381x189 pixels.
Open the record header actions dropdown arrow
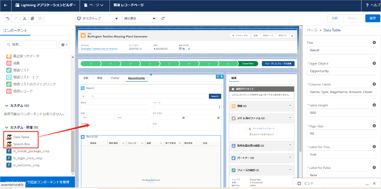click(292, 36)
